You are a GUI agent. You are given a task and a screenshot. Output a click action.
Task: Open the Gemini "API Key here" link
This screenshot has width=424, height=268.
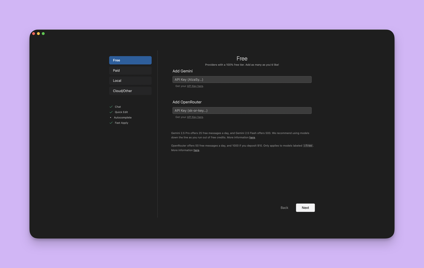[x=195, y=86]
